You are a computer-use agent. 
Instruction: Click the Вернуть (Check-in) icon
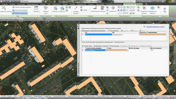(62, 9)
